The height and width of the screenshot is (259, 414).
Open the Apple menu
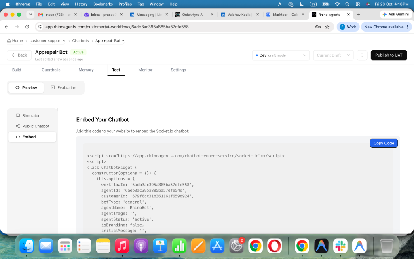[x=8, y=4]
